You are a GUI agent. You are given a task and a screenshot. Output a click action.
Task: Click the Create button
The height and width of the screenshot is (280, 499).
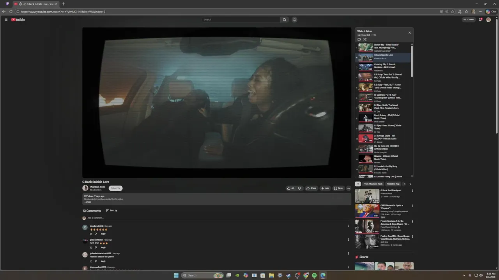click(x=469, y=19)
